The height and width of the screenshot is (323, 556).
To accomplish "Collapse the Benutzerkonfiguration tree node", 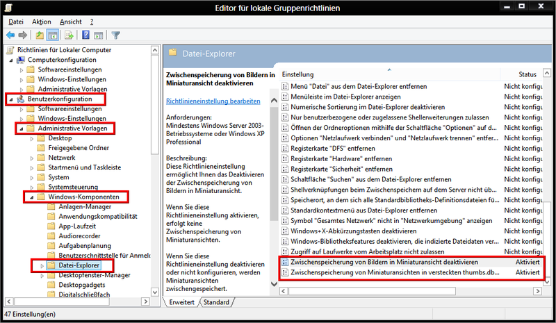I will (10, 99).
